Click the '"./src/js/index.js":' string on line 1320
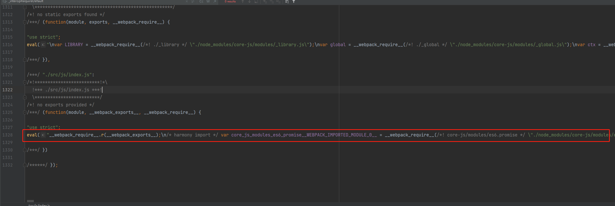Image resolution: width=615 pixels, height=206 pixels. (x=68, y=75)
